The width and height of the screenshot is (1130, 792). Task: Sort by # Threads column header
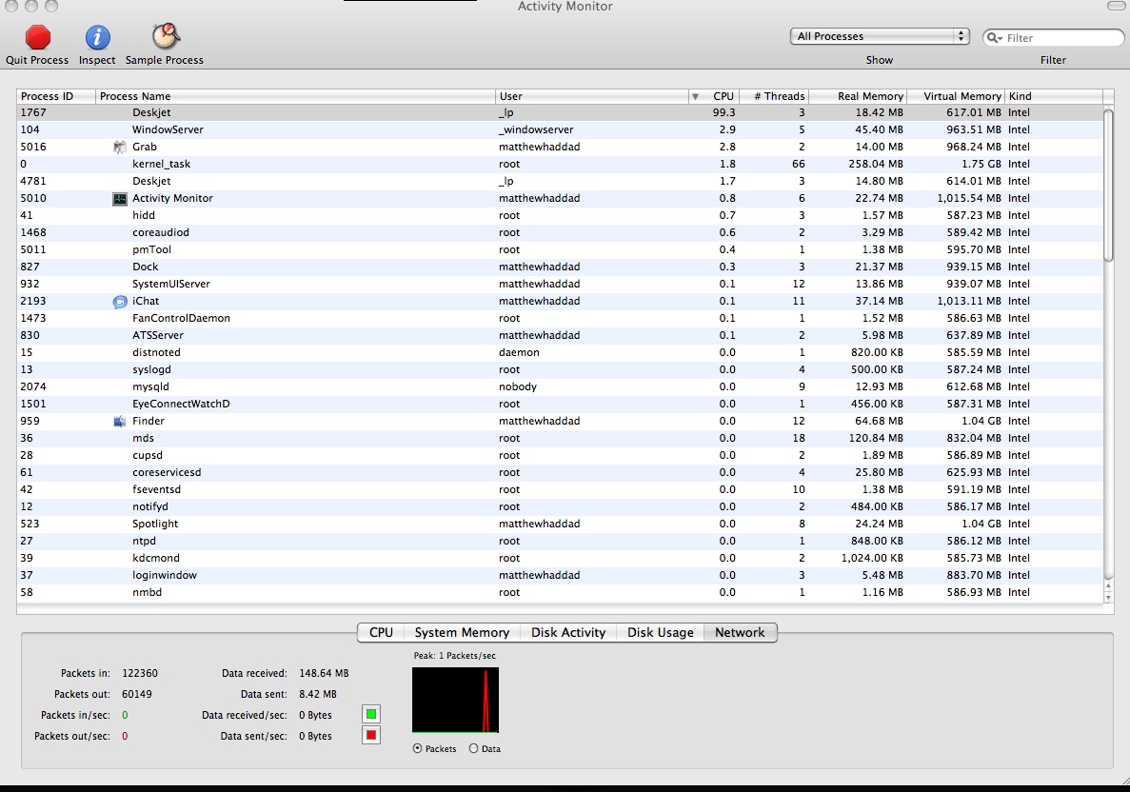coord(774,96)
